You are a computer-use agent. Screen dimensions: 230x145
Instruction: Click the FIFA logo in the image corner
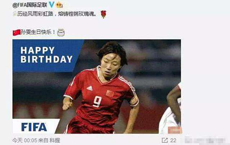pos(34,127)
